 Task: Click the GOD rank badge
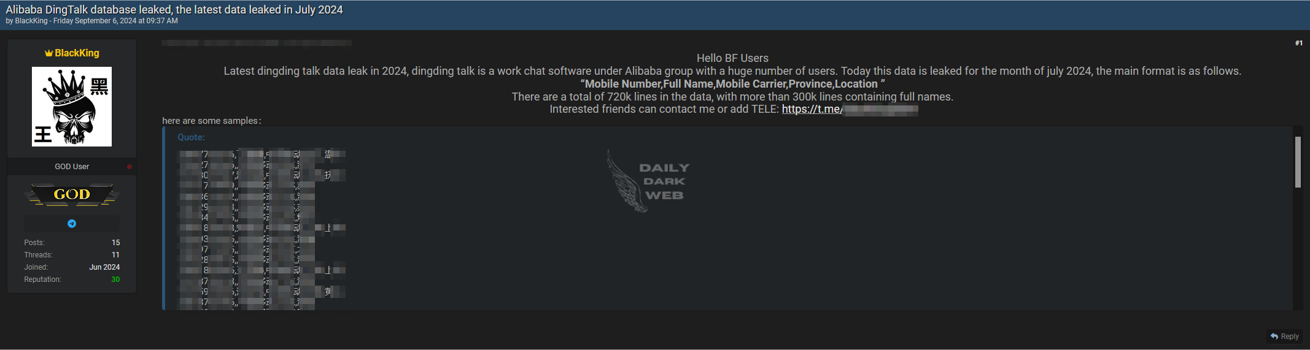coord(72,195)
